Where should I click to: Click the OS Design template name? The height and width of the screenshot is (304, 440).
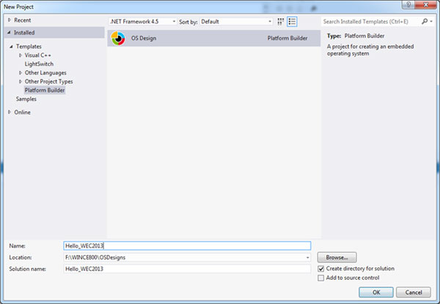[144, 38]
